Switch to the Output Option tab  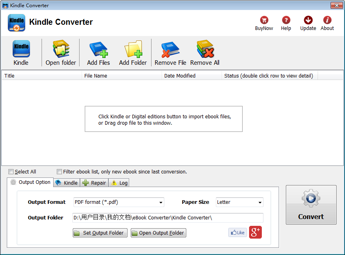pos(30,182)
